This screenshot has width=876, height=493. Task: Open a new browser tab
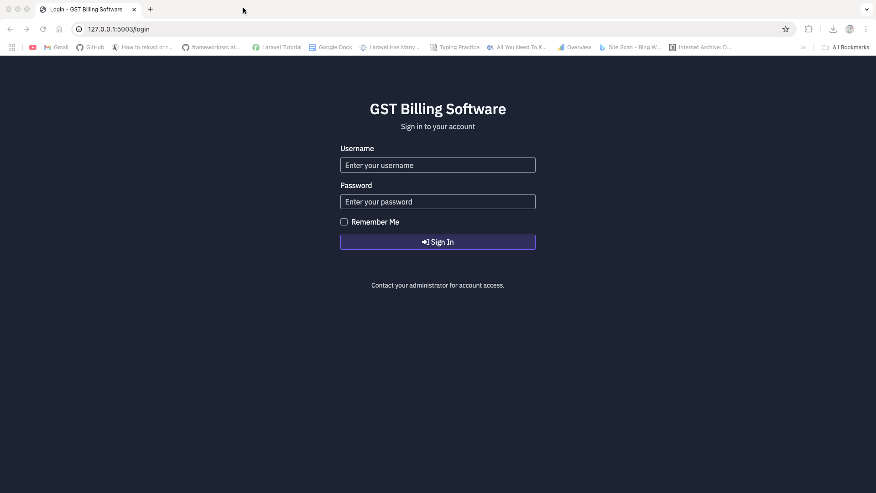pyautogui.click(x=151, y=9)
